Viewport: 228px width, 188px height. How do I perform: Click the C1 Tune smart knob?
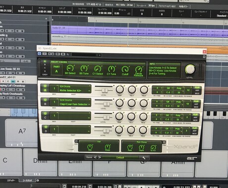tap(112, 69)
